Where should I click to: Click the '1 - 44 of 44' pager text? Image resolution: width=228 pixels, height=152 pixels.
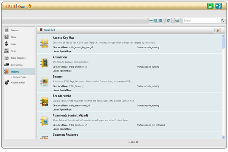(133, 142)
